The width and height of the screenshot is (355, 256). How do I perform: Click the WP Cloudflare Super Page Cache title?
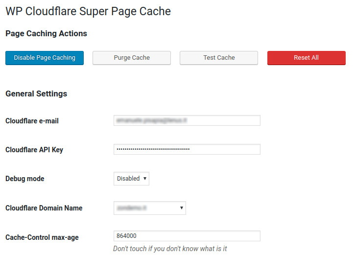pos(88,11)
